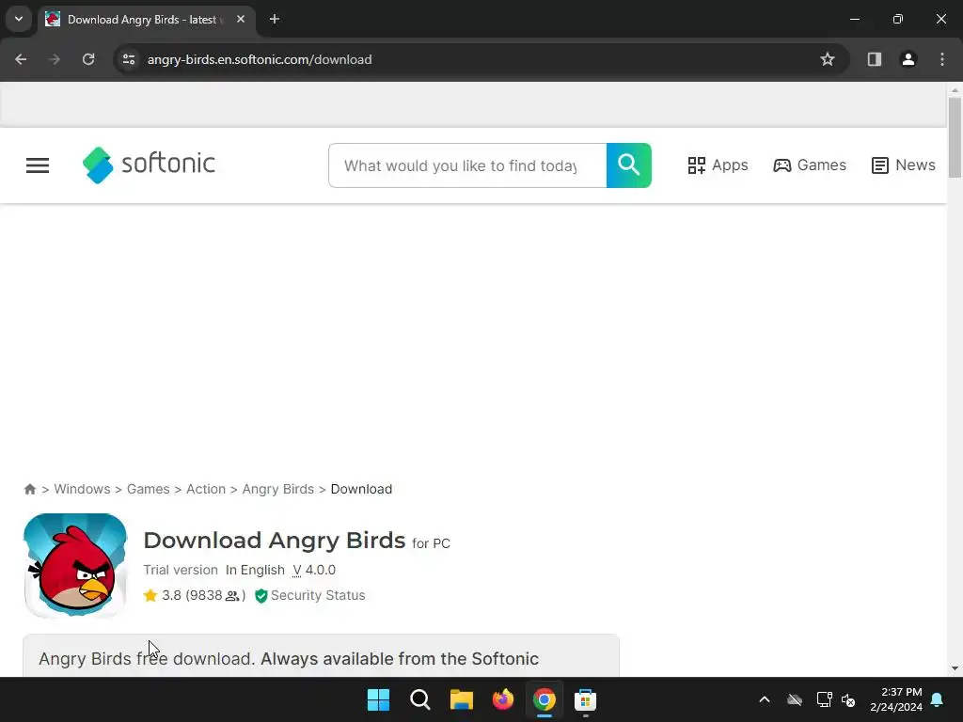Open the Apps section
The image size is (963, 722).
pos(718,165)
